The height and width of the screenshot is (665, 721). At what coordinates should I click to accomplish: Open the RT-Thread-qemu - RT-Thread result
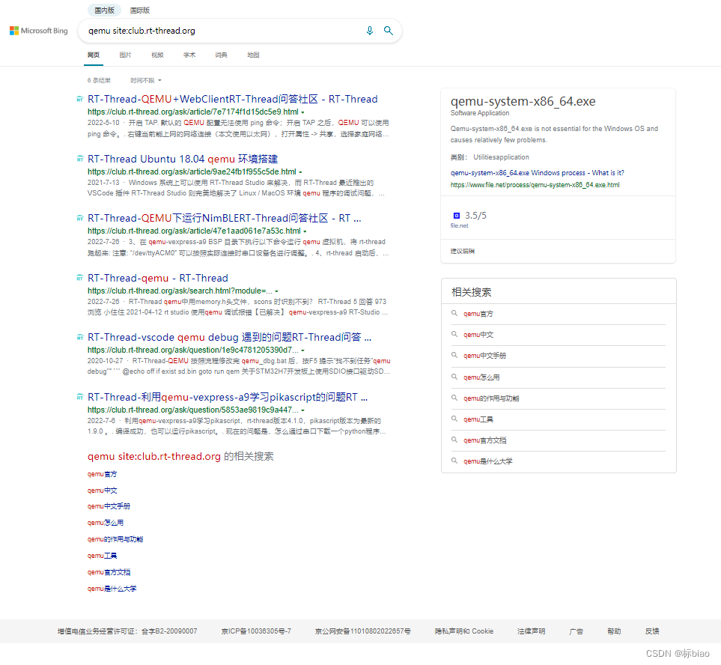pyautogui.click(x=158, y=278)
